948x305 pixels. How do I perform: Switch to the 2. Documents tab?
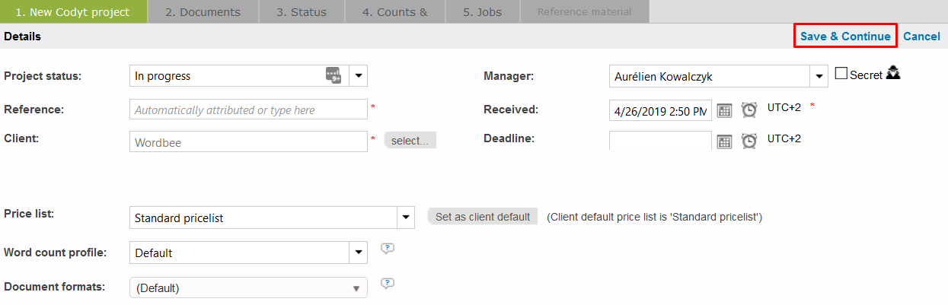tap(203, 12)
